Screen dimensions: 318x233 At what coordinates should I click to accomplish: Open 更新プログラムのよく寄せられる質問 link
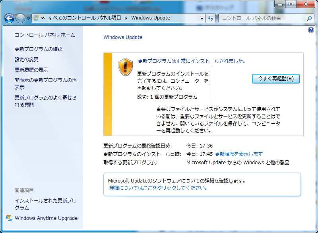tap(46, 101)
